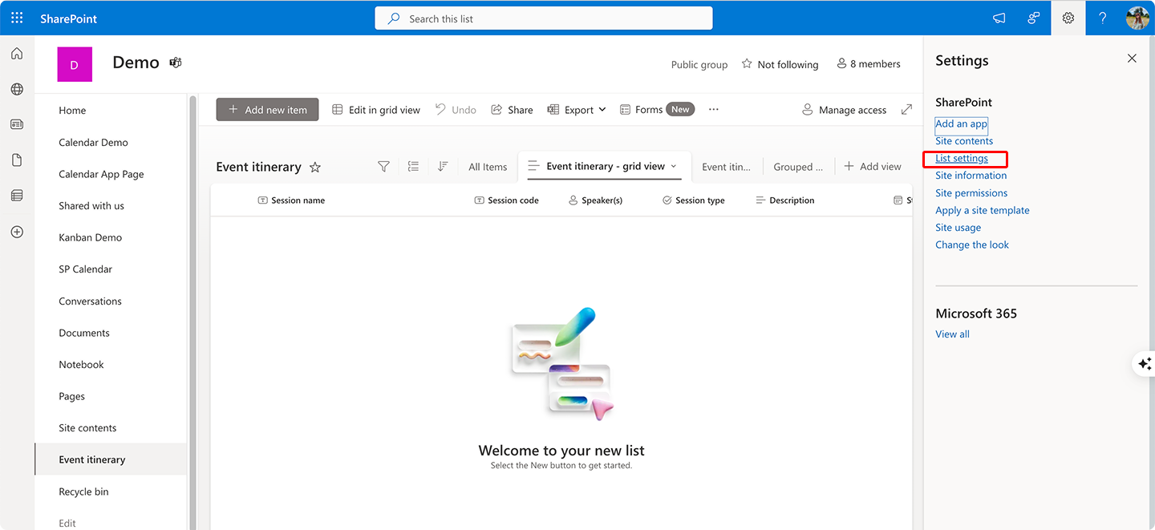Click Edit in grid view
Screen dimensions: 1155x530
376,110
